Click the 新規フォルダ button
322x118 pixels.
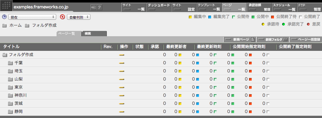point(273,39)
